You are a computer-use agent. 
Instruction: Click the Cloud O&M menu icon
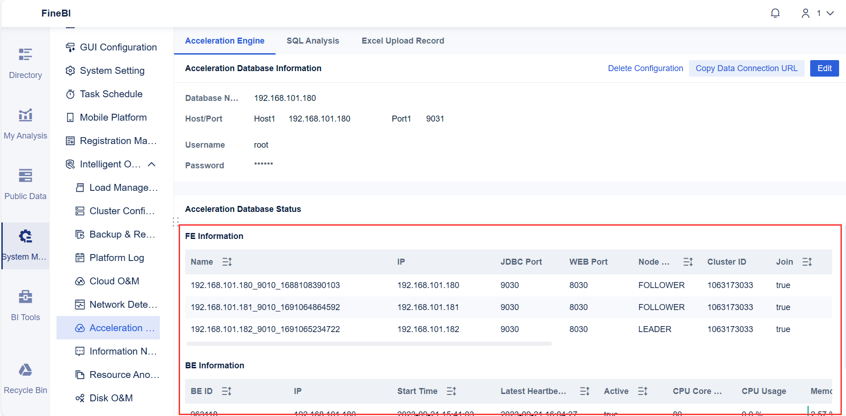(x=80, y=281)
